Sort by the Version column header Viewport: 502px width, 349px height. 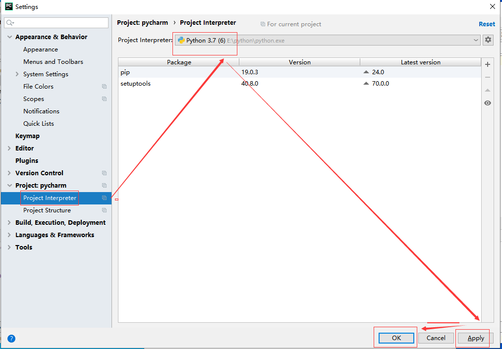[300, 62]
